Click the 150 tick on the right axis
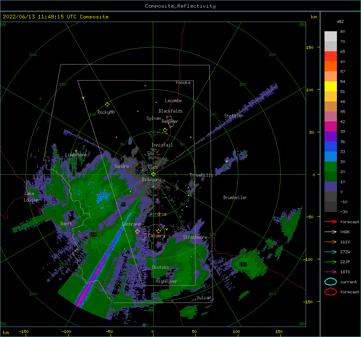 pyautogui.click(x=310, y=47)
